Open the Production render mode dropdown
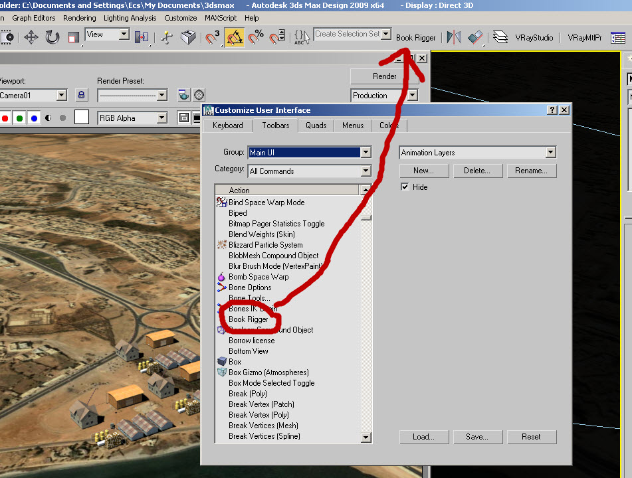 point(412,96)
